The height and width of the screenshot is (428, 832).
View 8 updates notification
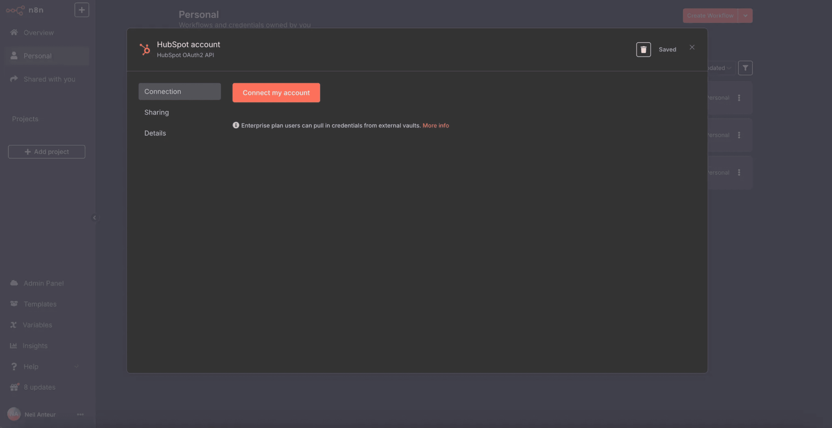39,387
